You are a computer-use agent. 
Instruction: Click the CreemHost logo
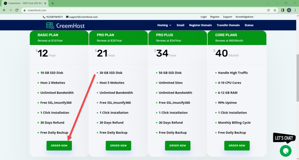point(65,25)
